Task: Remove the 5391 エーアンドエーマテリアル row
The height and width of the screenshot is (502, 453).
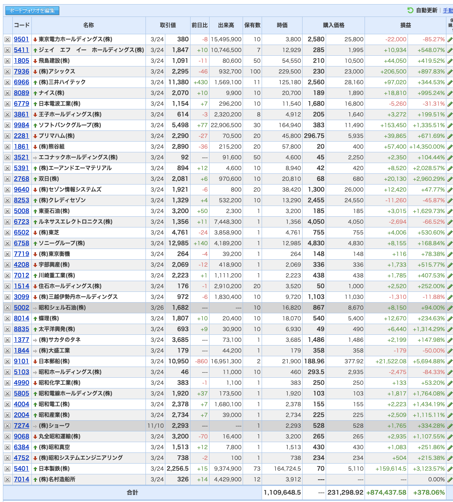Action: coord(7,168)
